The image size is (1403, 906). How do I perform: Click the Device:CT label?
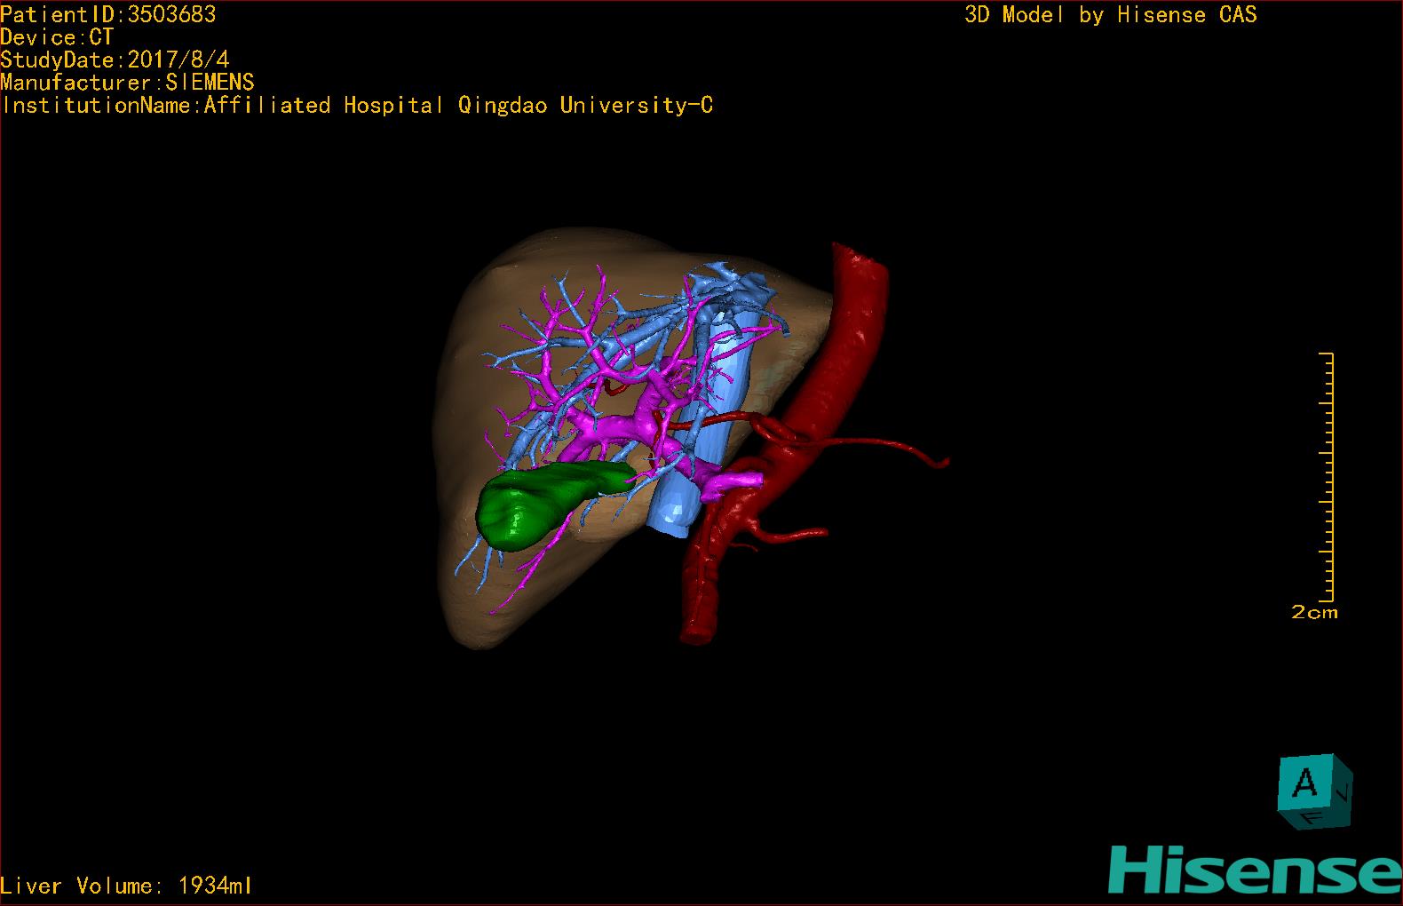point(57,37)
